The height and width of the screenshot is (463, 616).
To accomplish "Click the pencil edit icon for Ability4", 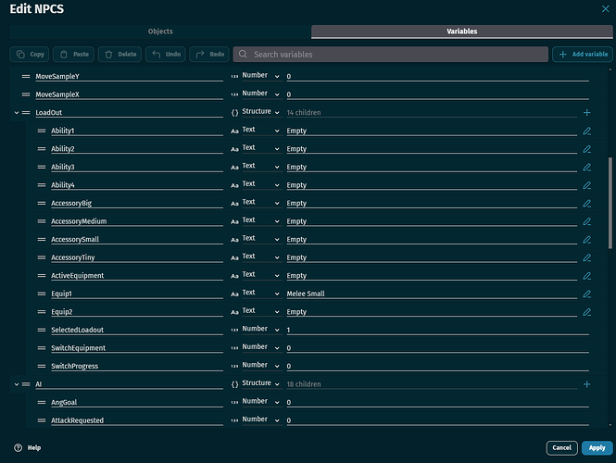I will [x=586, y=185].
